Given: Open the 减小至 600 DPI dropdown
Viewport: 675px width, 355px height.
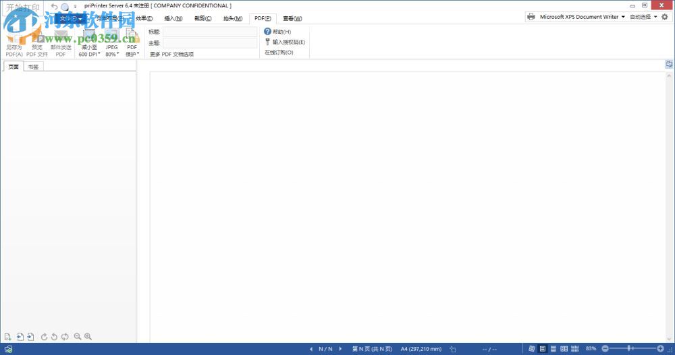Looking at the screenshot, I should tap(89, 42).
